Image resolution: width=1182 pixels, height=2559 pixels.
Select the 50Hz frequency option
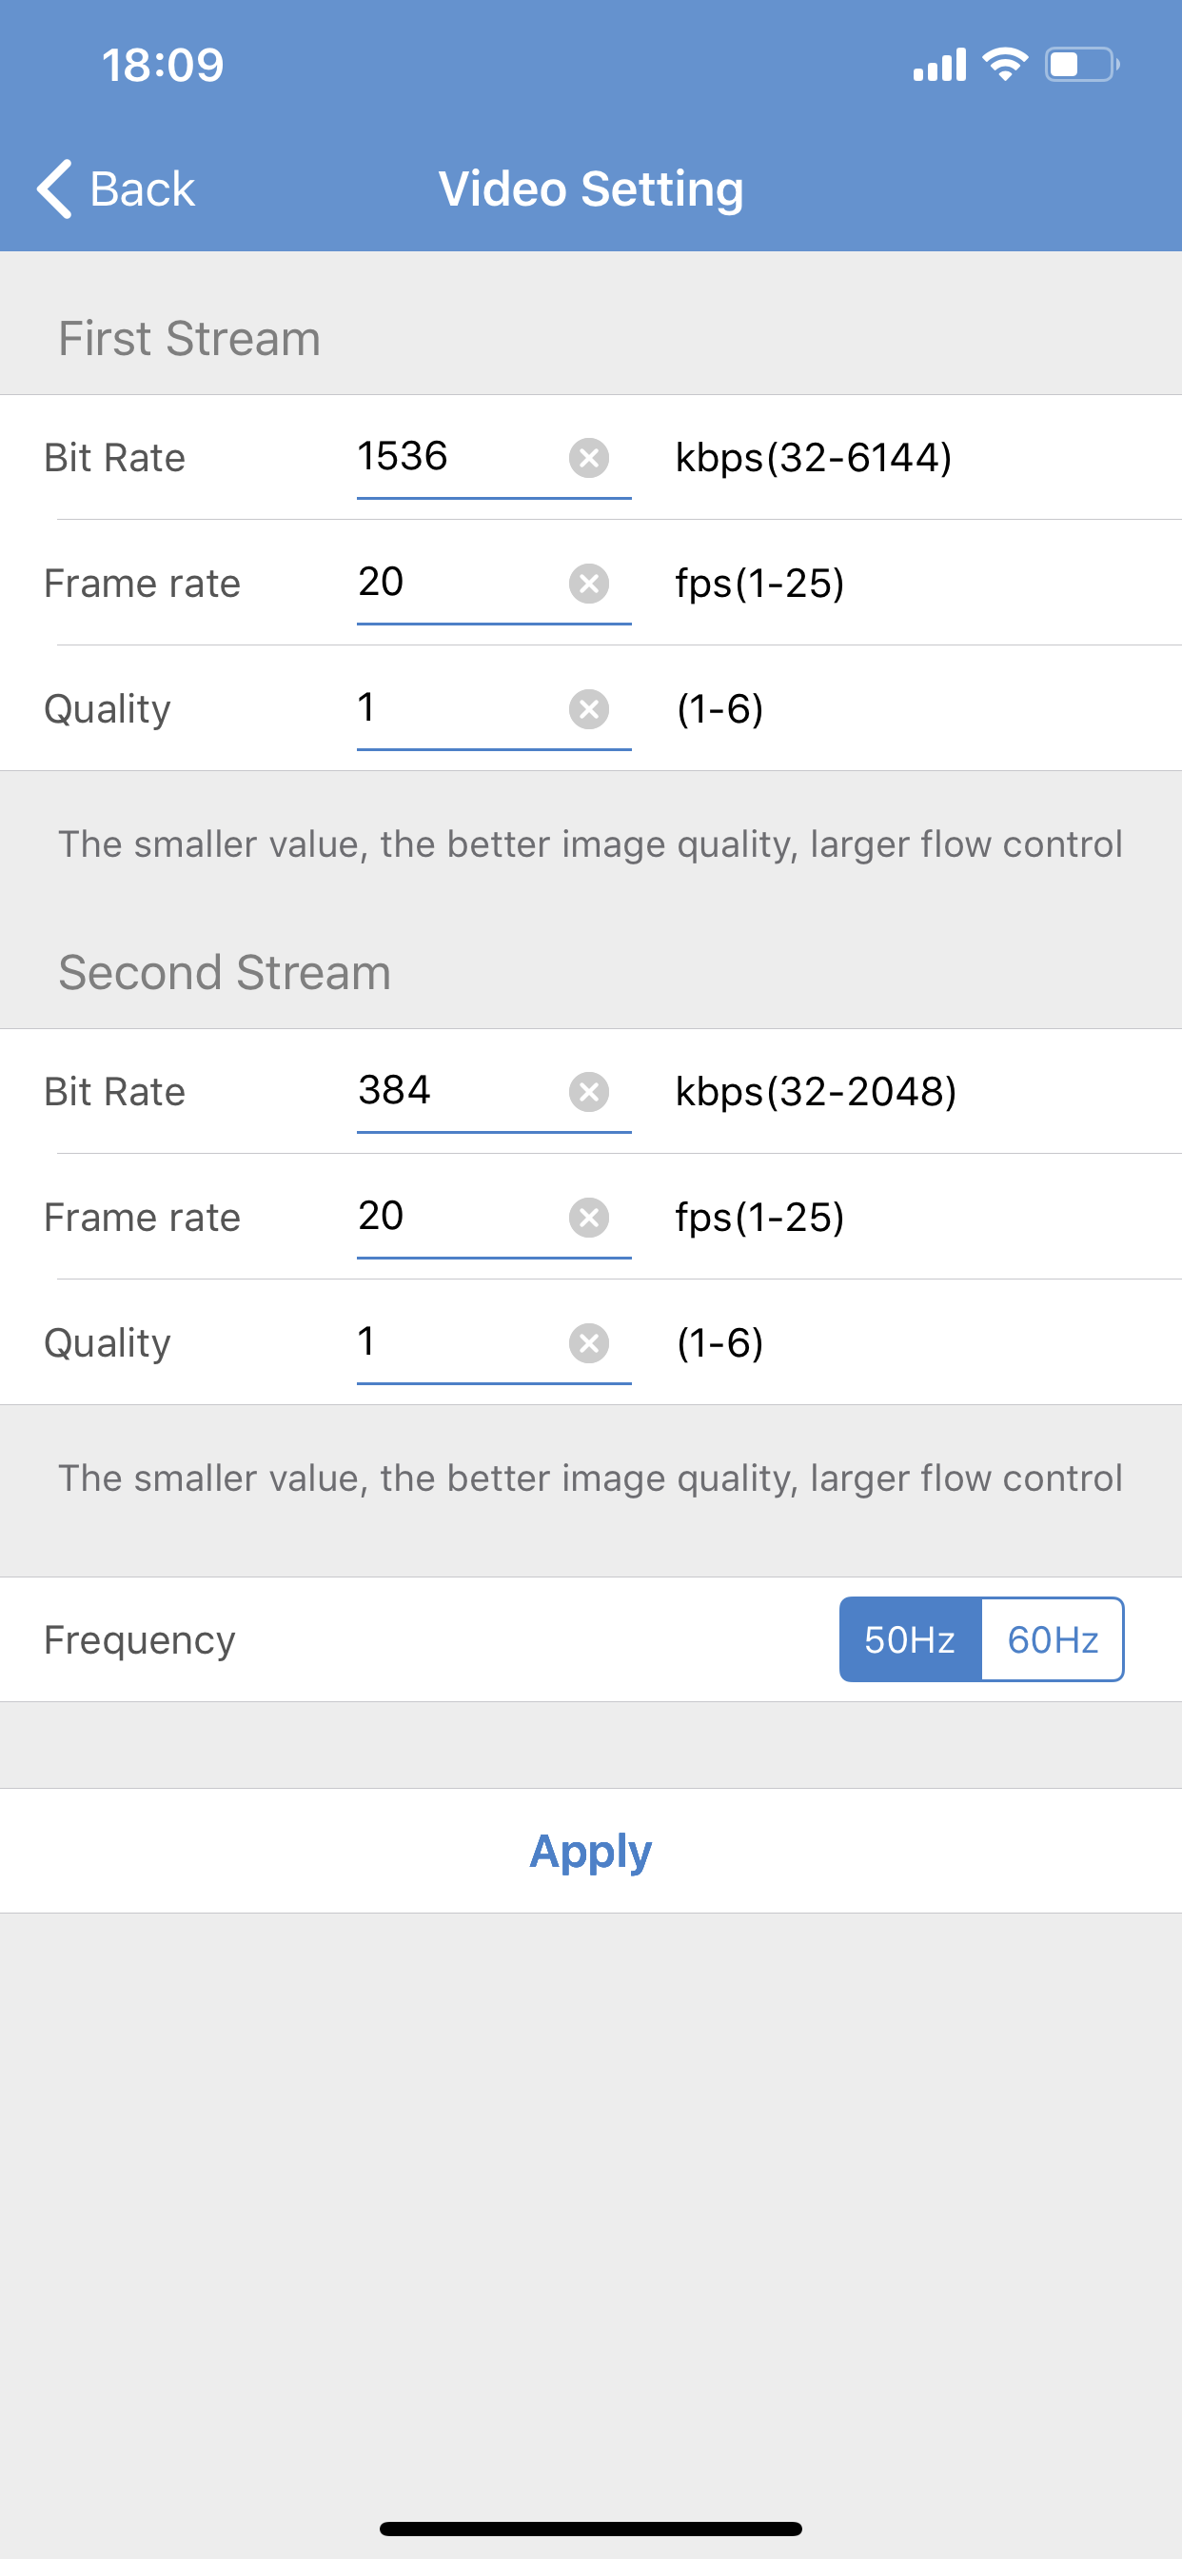tap(910, 1639)
